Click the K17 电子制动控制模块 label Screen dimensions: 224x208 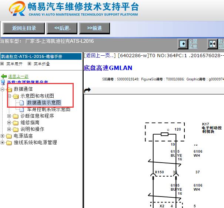click(212, 128)
